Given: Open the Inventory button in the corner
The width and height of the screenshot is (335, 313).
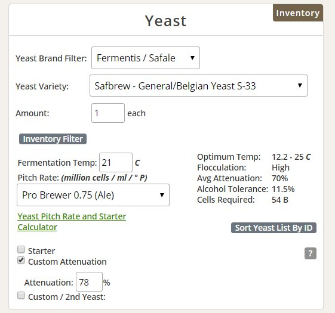Looking at the screenshot, I should pos(298,13).
